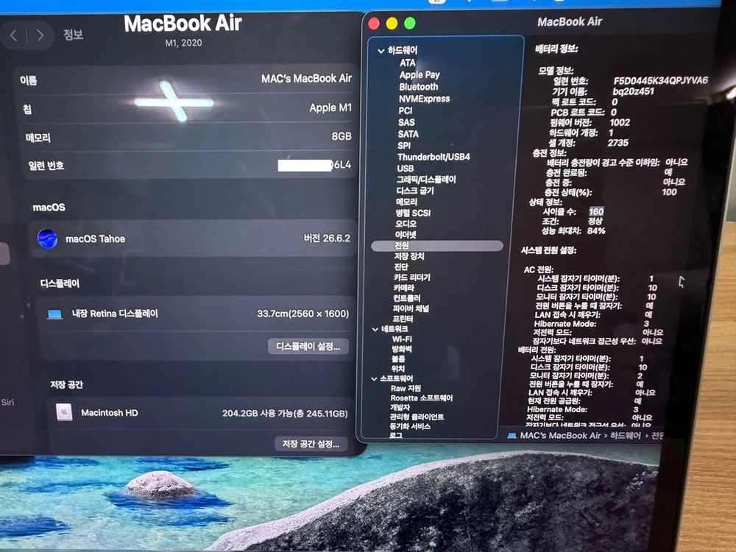Select USB in the sidebar
Screen dimensions: 736x552
coord(405,168)
